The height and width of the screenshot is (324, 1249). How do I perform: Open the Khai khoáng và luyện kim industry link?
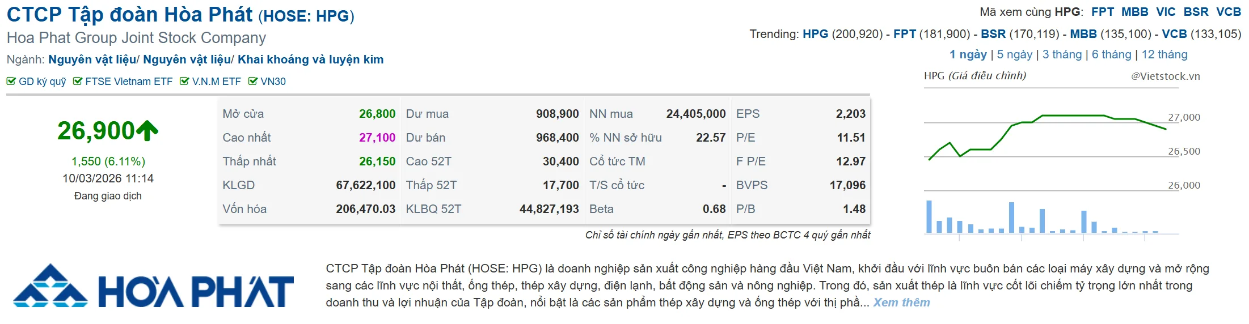(310, 59)
